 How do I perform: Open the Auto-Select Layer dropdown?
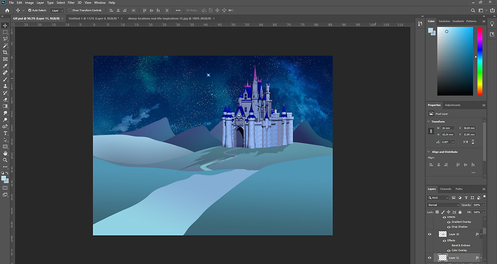(57, 10)
